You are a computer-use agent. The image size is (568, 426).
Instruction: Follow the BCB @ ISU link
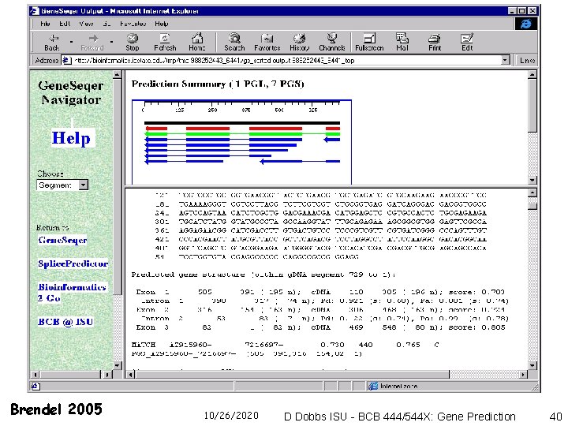click(65, 322)
